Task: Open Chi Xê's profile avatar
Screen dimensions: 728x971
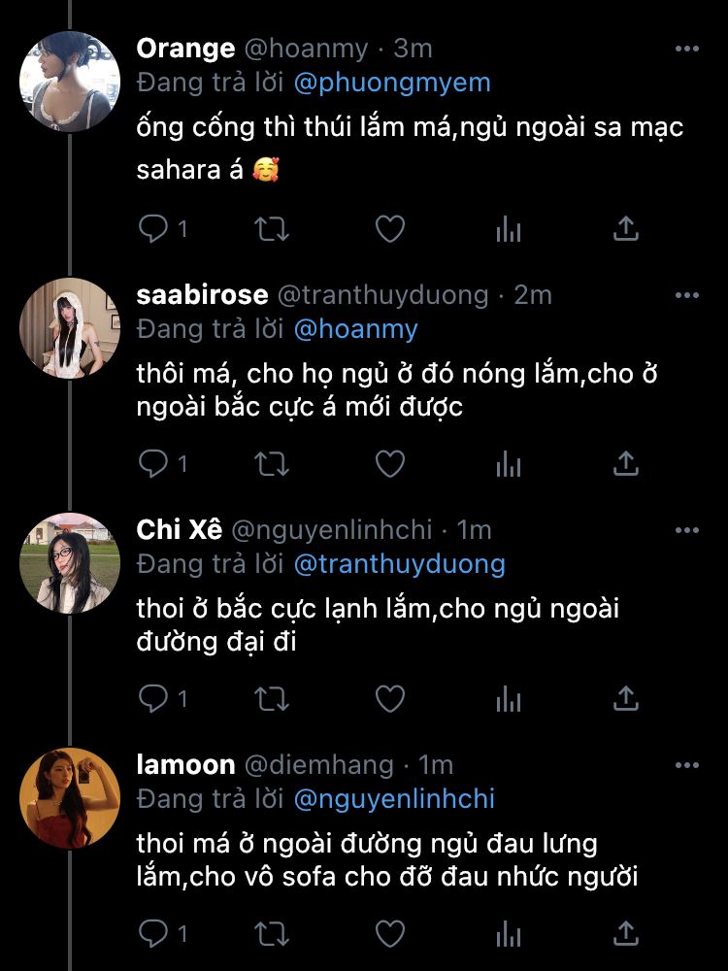Action: pos(70,563)
